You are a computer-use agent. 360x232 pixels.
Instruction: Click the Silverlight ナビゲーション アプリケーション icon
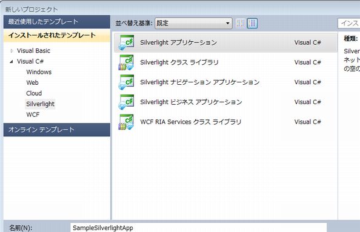126,82
